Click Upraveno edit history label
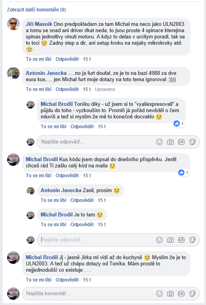Screen dimensions: 206x305 pyautogui.click(x=105, y=89)
